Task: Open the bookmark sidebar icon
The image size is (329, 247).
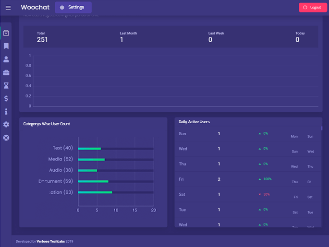Action: (x=6, y=46)
